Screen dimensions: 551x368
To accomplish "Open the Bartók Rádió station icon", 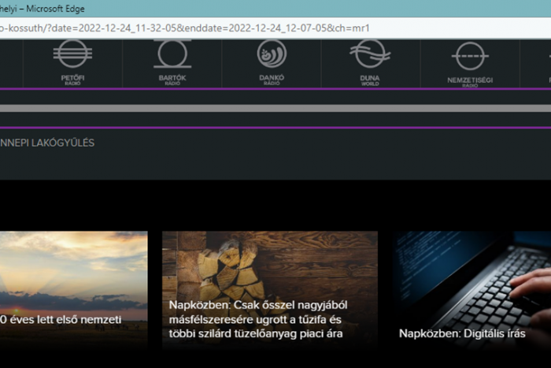I will pyautogui.click(x=172, y=62).
